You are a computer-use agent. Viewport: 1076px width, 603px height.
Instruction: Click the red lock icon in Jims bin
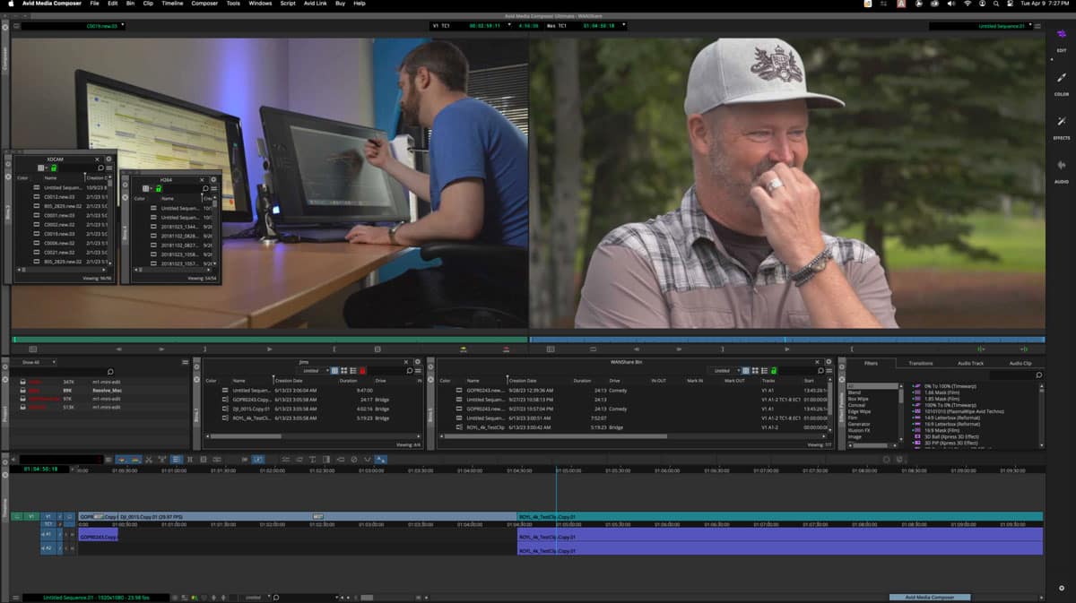(362, 370)
